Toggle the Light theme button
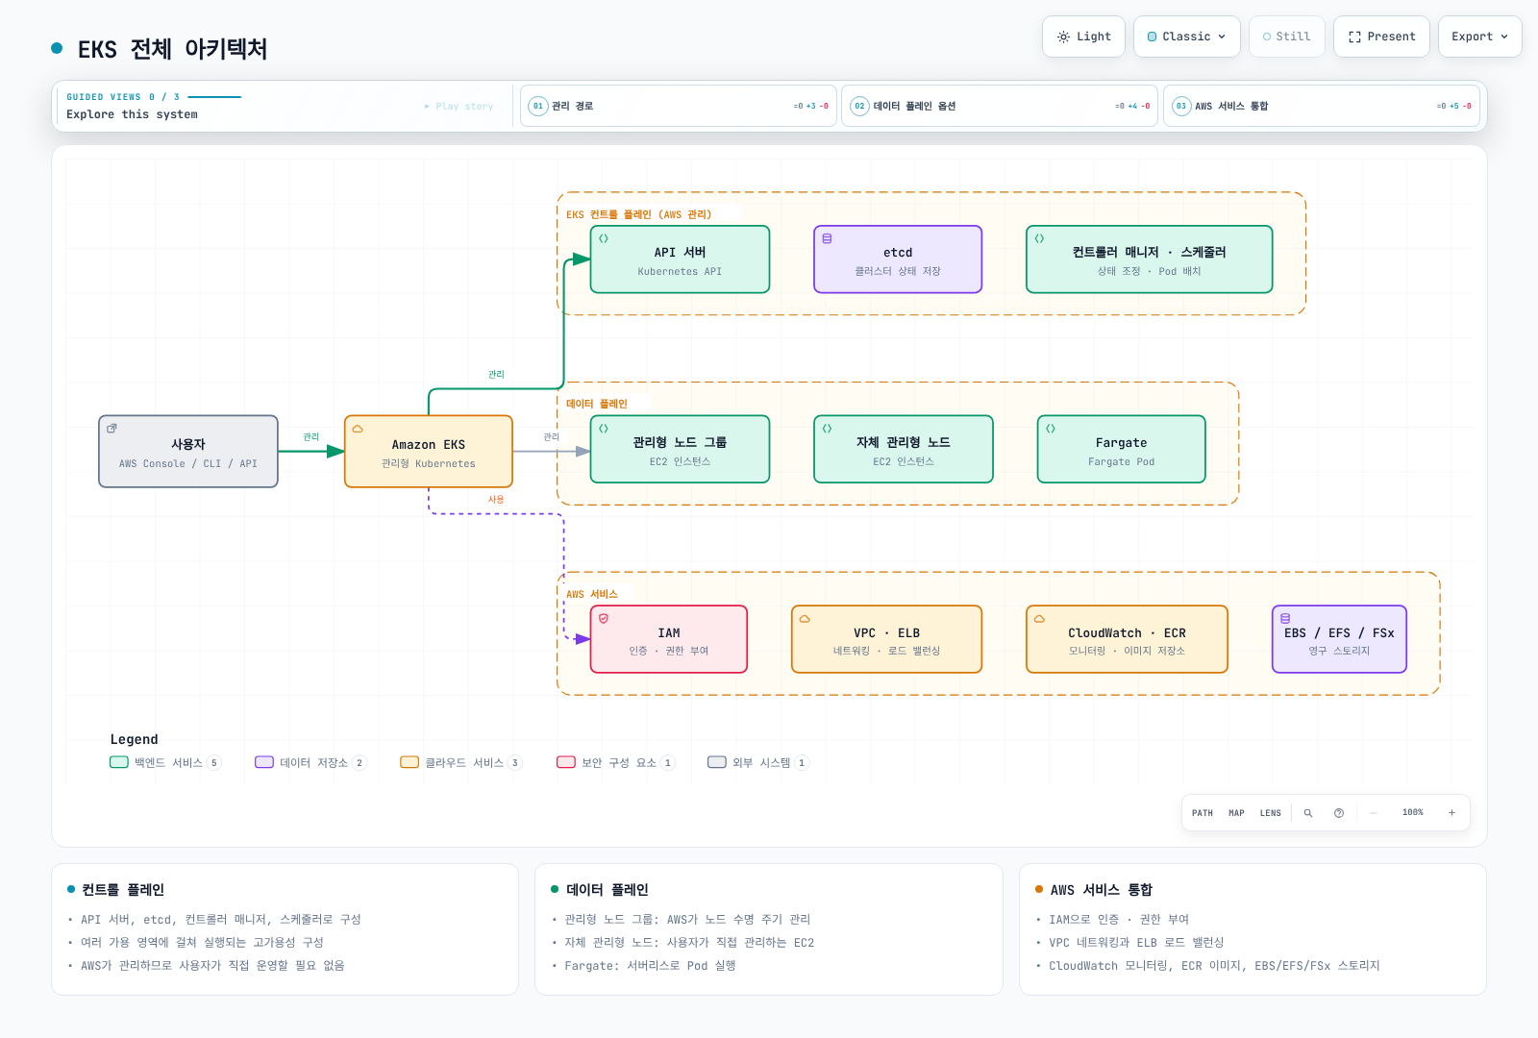Viewport: 1538px width, 1038px height. 1083,37
